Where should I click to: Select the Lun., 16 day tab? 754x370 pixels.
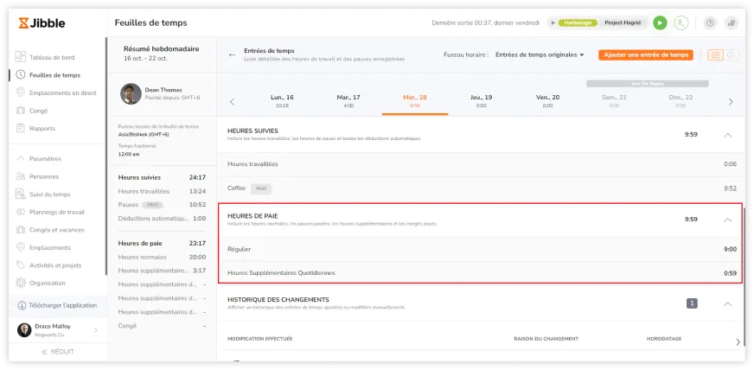tap(282, 101)
